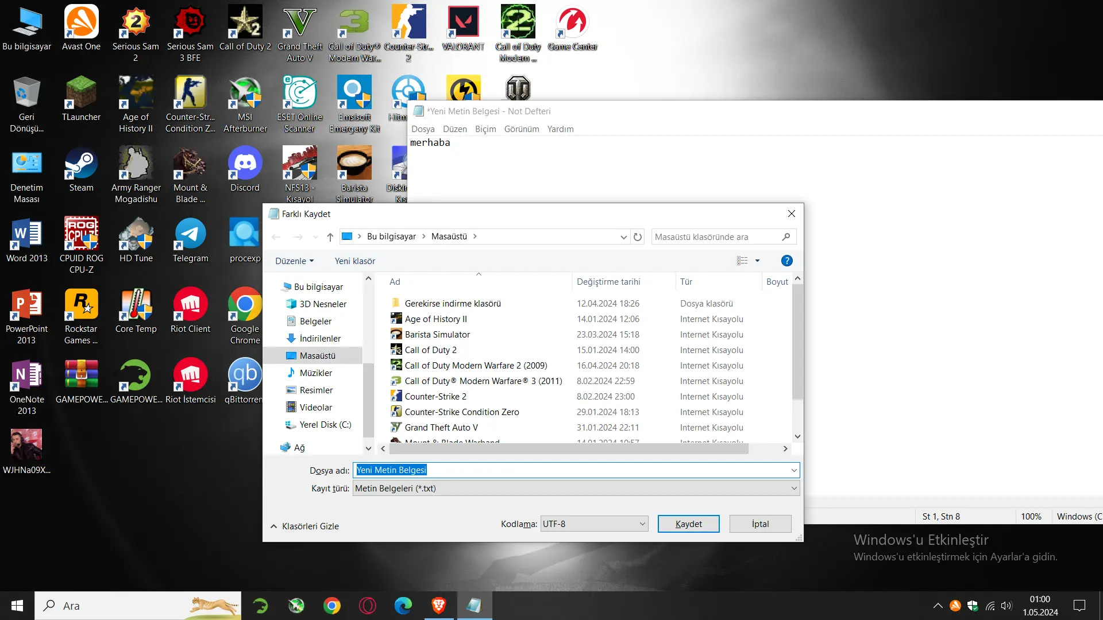1103x620 pixels.
Task: Open Opera browser from the taskbar
Action: [368, 606]
